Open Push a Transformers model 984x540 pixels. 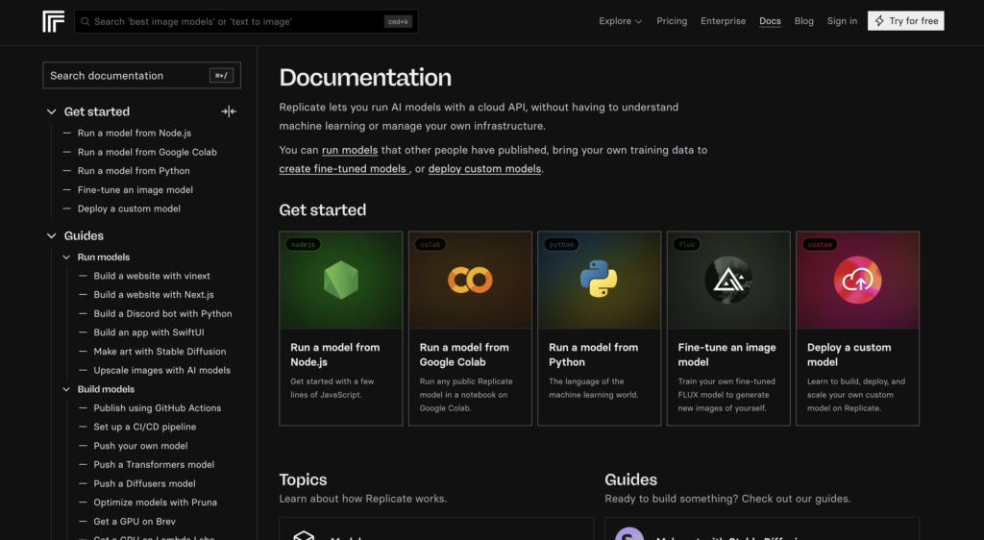tap(154, 465)
